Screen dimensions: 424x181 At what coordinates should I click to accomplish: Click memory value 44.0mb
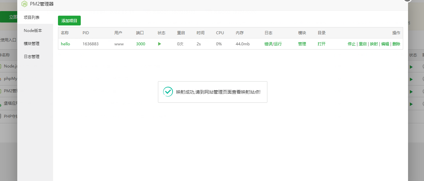coord(243,44)
